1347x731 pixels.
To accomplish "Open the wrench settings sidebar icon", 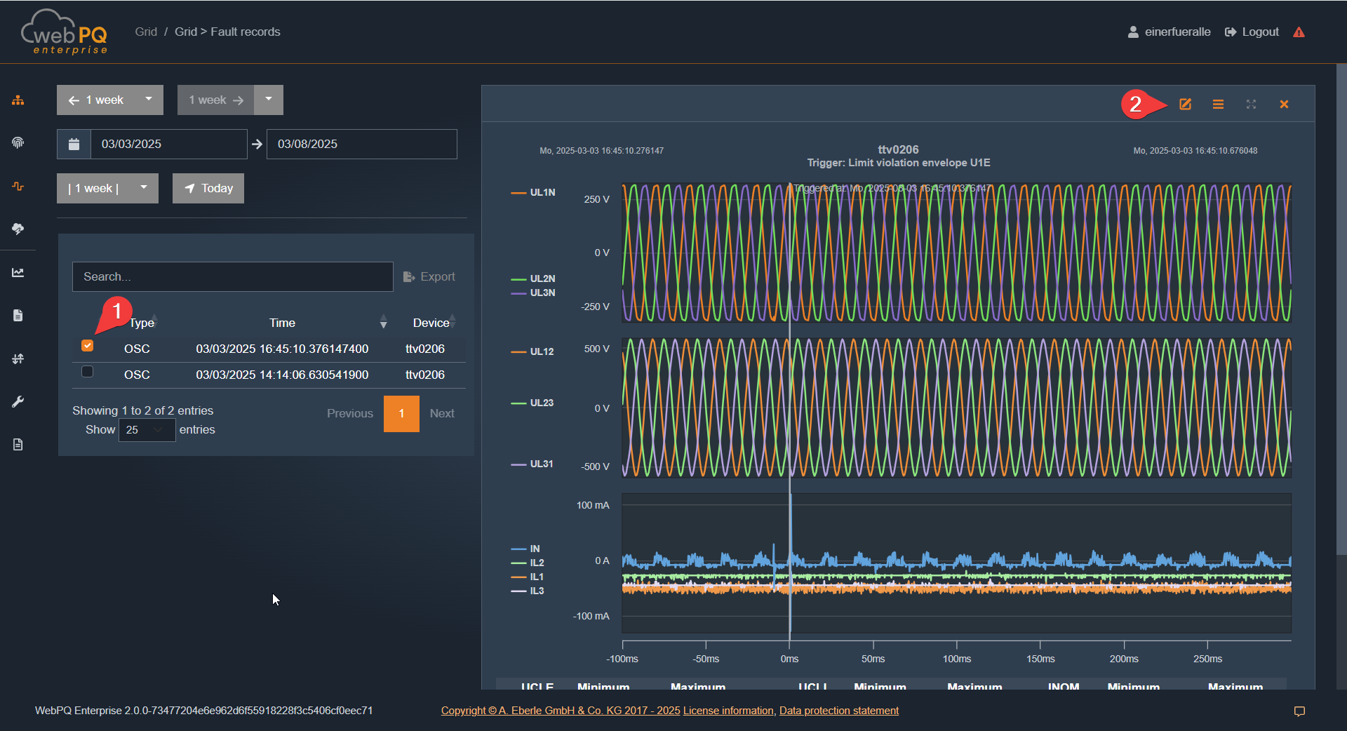I will (x=18, y=401).
